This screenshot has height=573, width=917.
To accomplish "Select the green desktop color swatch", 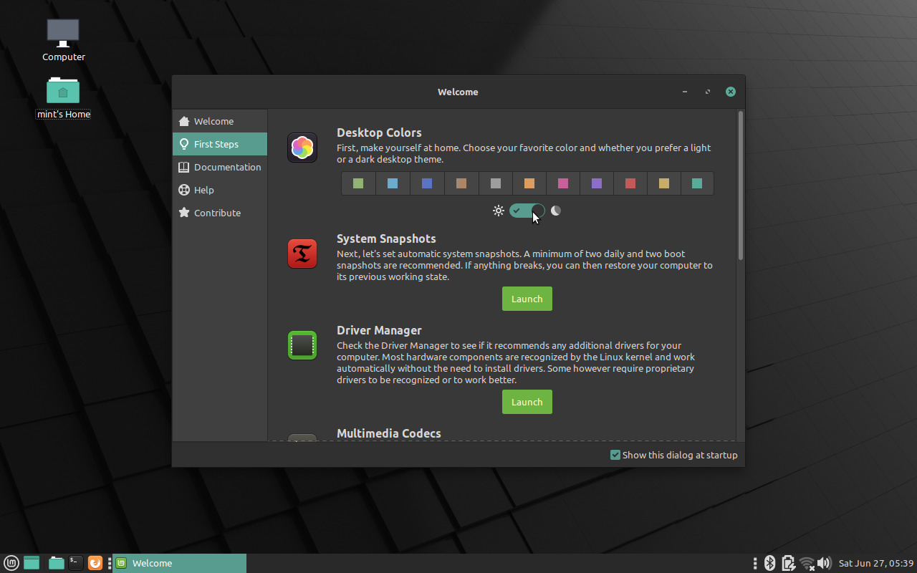I will (x=358, y=183).
